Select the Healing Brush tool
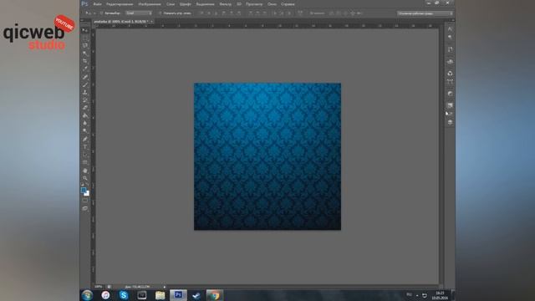The height and width of the screenshot is (301, 535). tap(84, 77)
